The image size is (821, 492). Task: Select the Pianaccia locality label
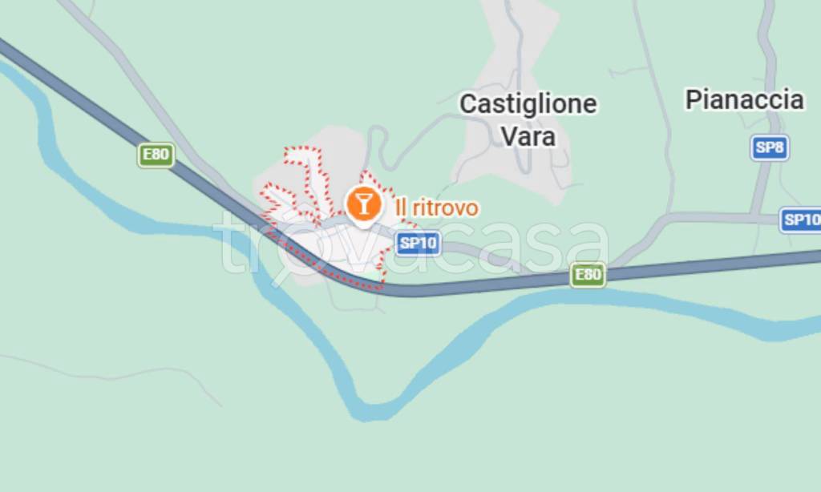[745, 99]
